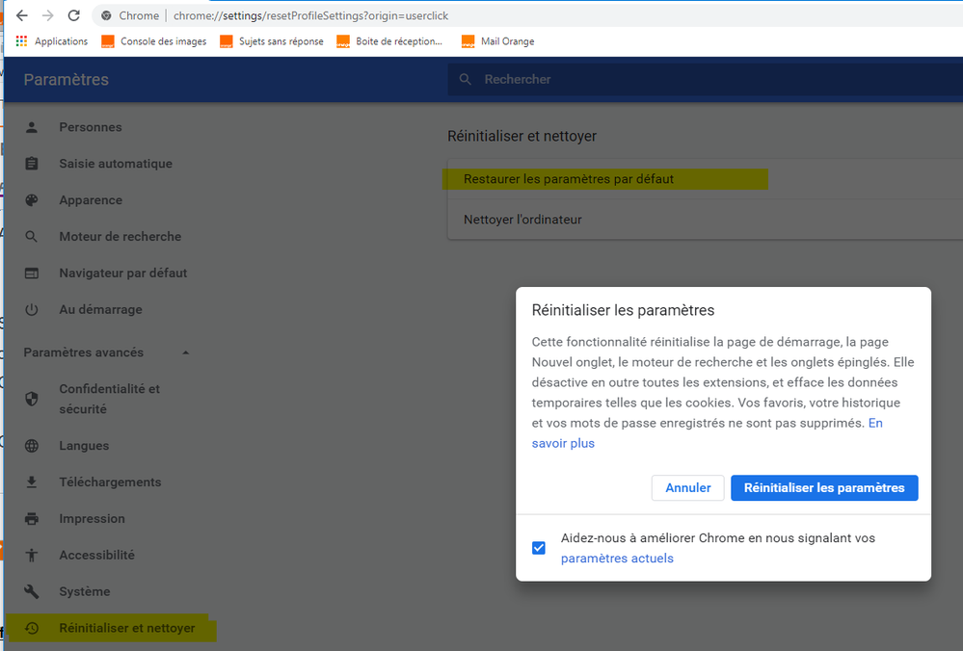The width and height of the screenshot is (963, 651).
Task: Select Moteur de recherche in sidebar
Action: pos(120,237)
